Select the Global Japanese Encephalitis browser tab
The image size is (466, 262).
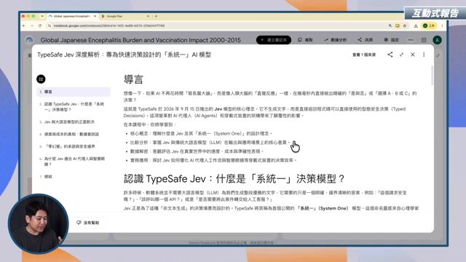tap(72, 16)
